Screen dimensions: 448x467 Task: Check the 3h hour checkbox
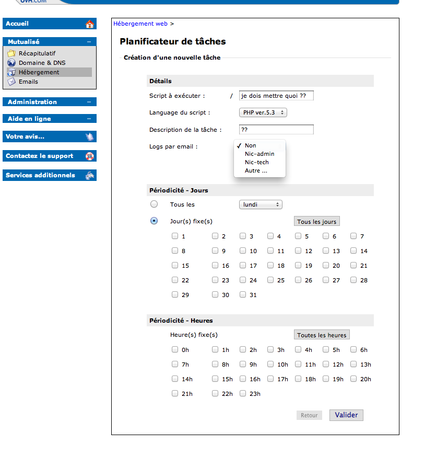point(270,349)
